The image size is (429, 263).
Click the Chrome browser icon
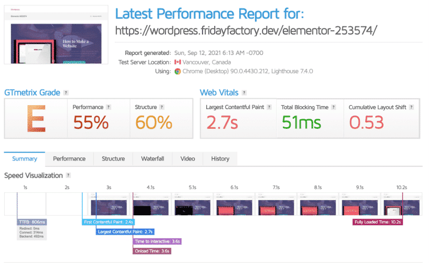tap(178, 71)
